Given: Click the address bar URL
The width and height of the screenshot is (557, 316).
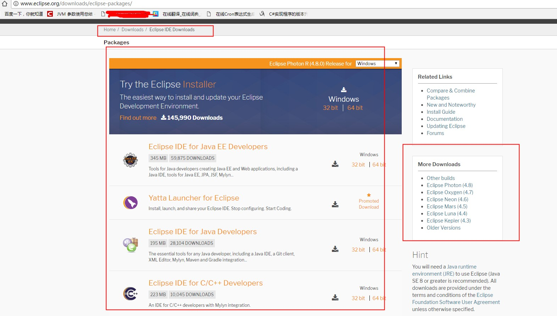Looking at the screenshot, I should point(76,4).
